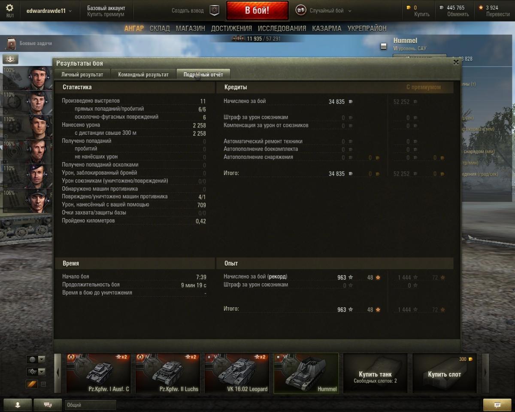Click the Нанесено урона value 2 258
Image resolution: width=515 pixels, height=412 pixels.
point(199,125)
